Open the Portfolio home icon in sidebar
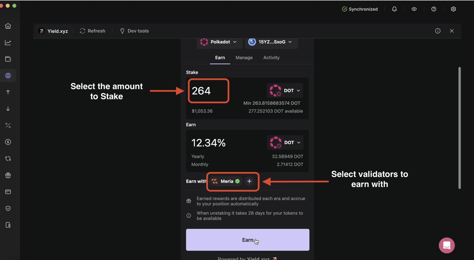Image resolution: width=474 pixels, height=260 pixels. coord(8,26)
